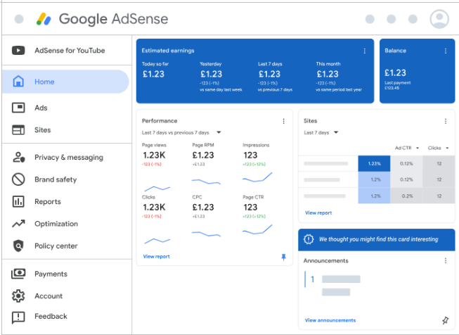The image size is (459, 335).
Task: Click View announcements link
Action: 330,320
